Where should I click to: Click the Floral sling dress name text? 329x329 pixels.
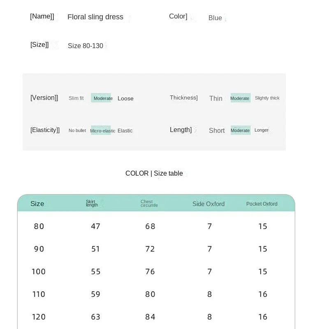[95, 17]
